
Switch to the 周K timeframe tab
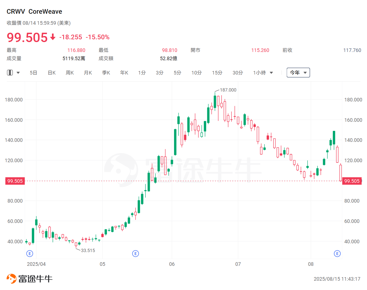(70, 72)
